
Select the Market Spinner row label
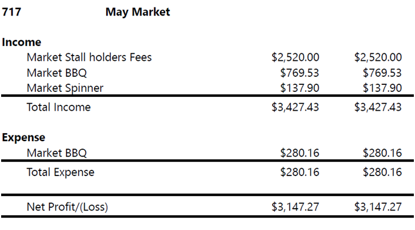(65, 88)
